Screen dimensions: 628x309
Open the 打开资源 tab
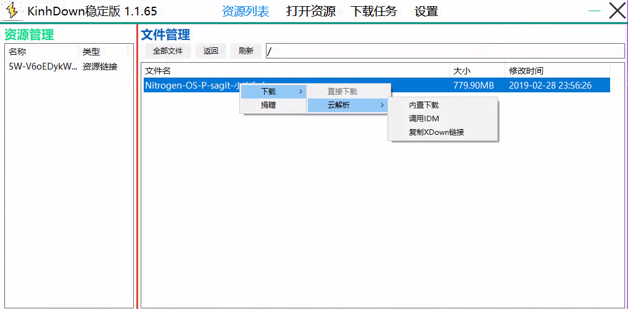(311, 11)
